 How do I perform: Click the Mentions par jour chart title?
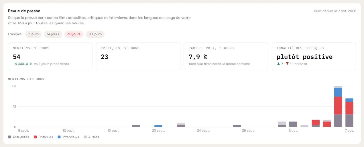pos(26,79)
